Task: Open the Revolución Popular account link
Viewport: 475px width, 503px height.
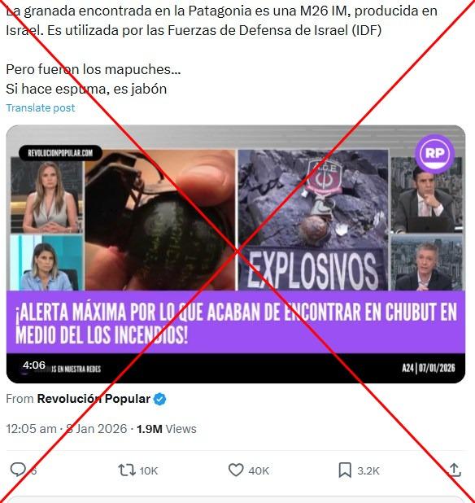Action: (94, 399)
